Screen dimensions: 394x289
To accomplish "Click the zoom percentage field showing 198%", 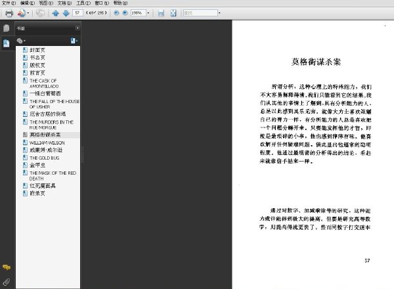I will click(138, 13).
